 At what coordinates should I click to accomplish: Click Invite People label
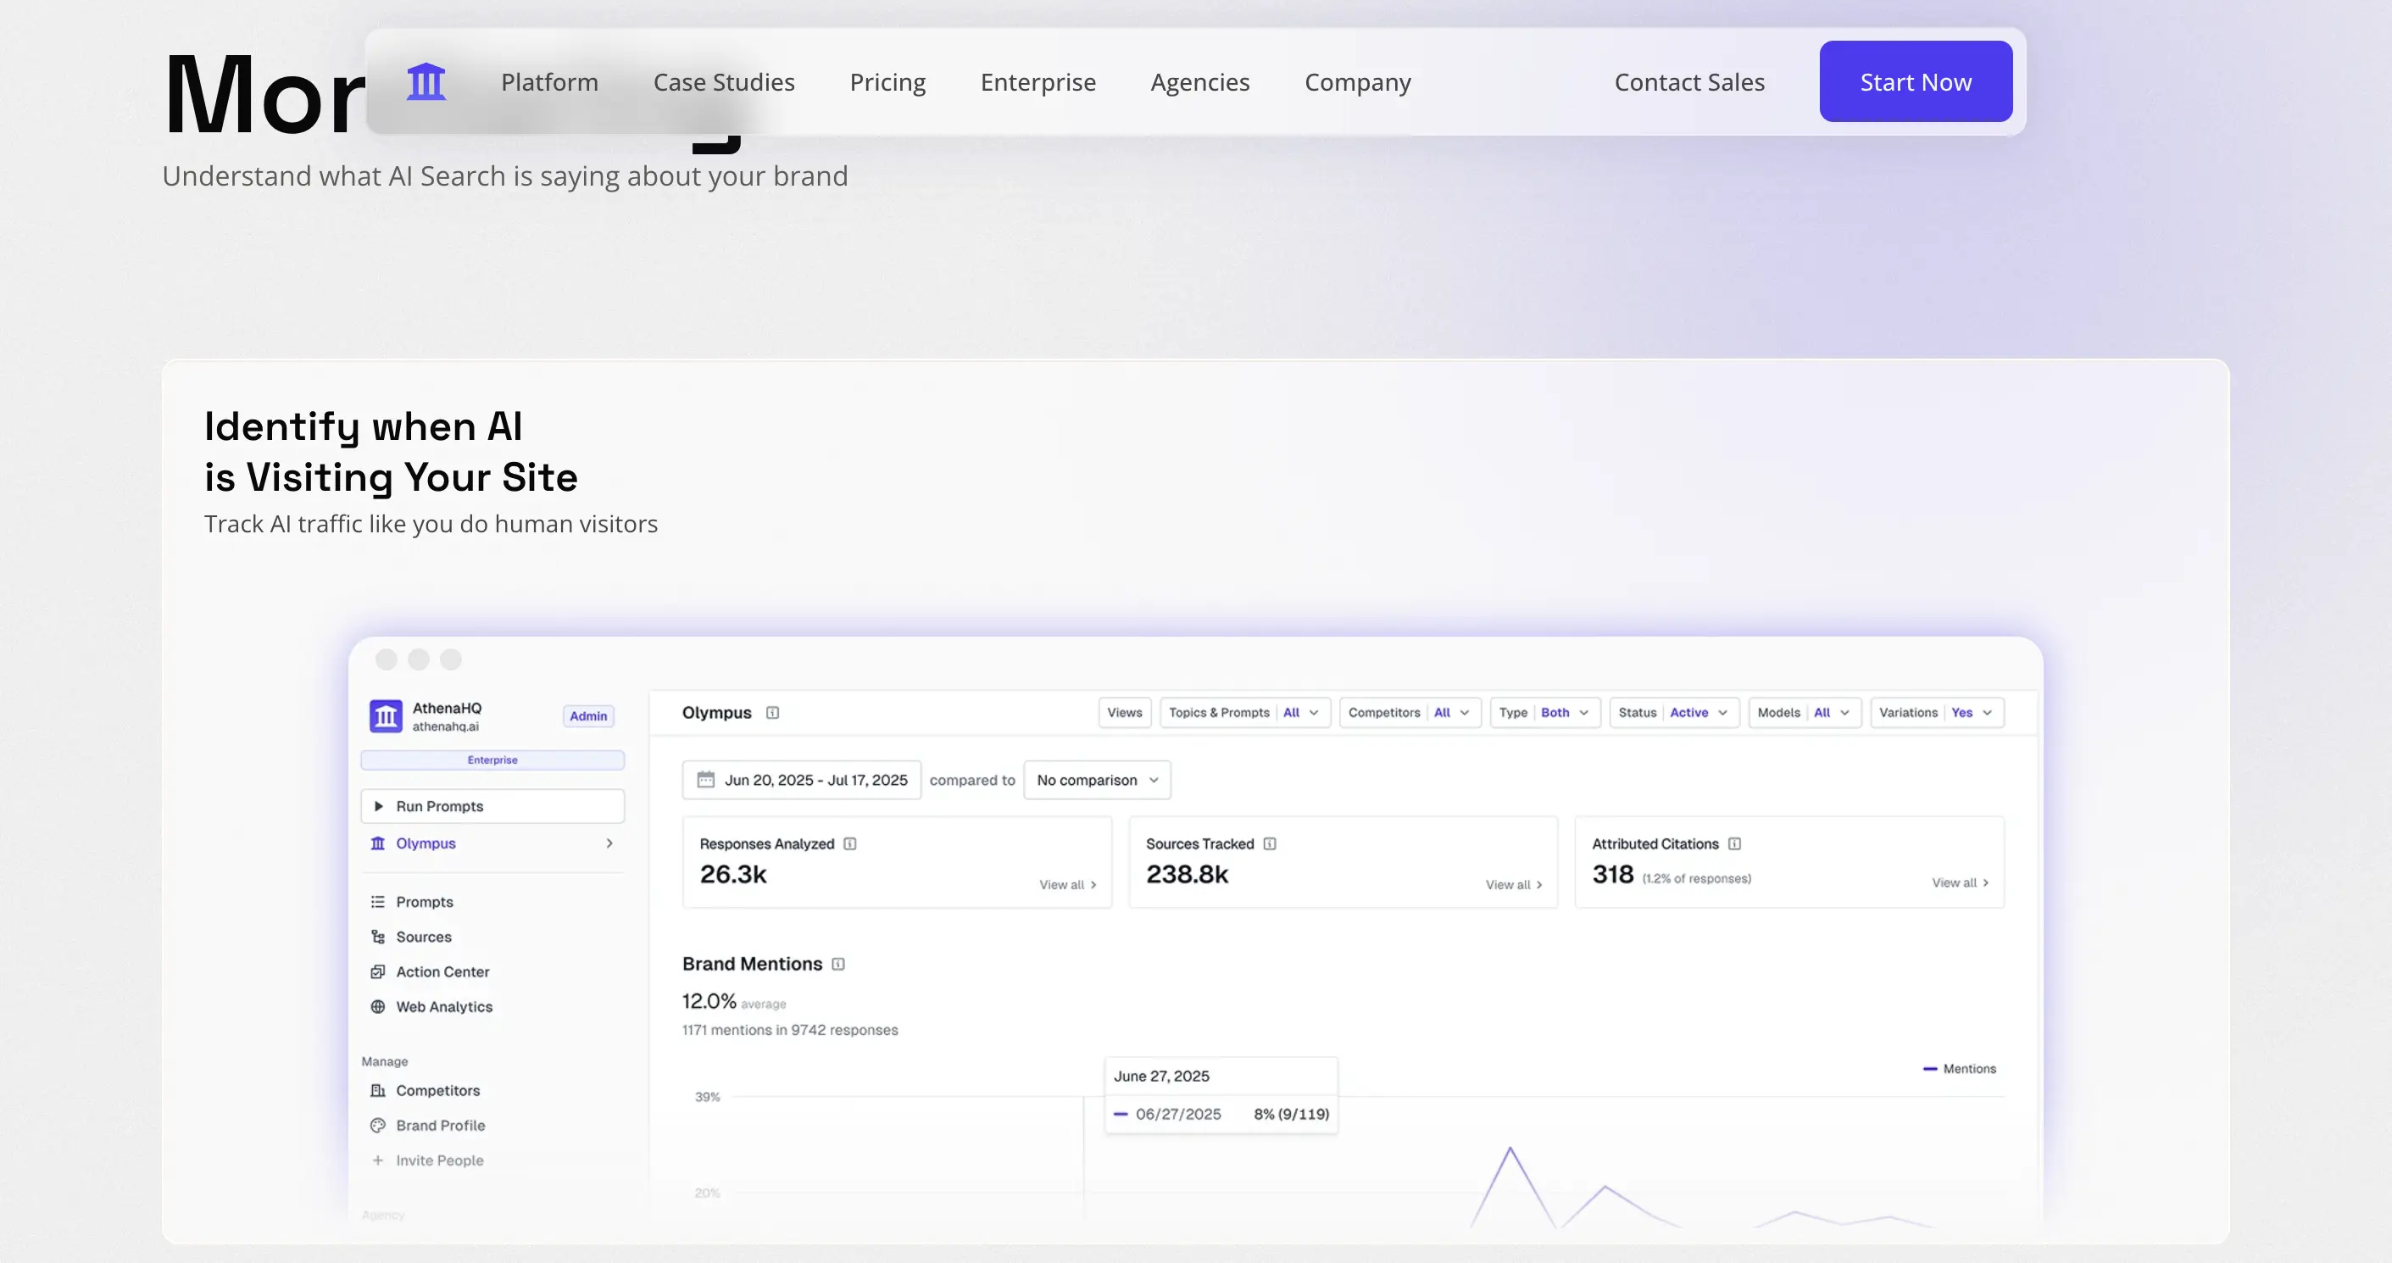coord(439,1160)
